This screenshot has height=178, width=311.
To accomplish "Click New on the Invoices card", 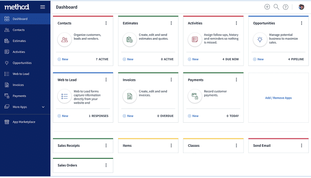I will pos(128,116).
